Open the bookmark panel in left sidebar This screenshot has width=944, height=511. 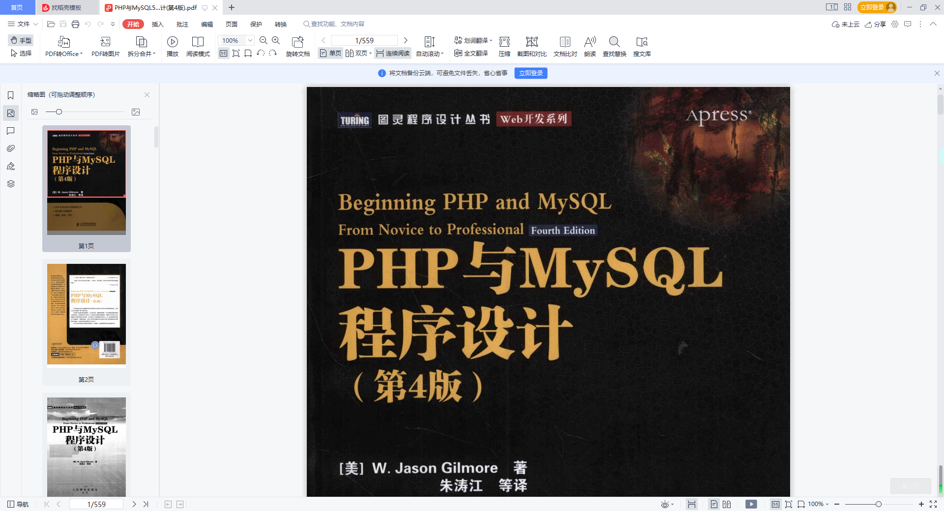pyautogui.click(x=11, y=95)
